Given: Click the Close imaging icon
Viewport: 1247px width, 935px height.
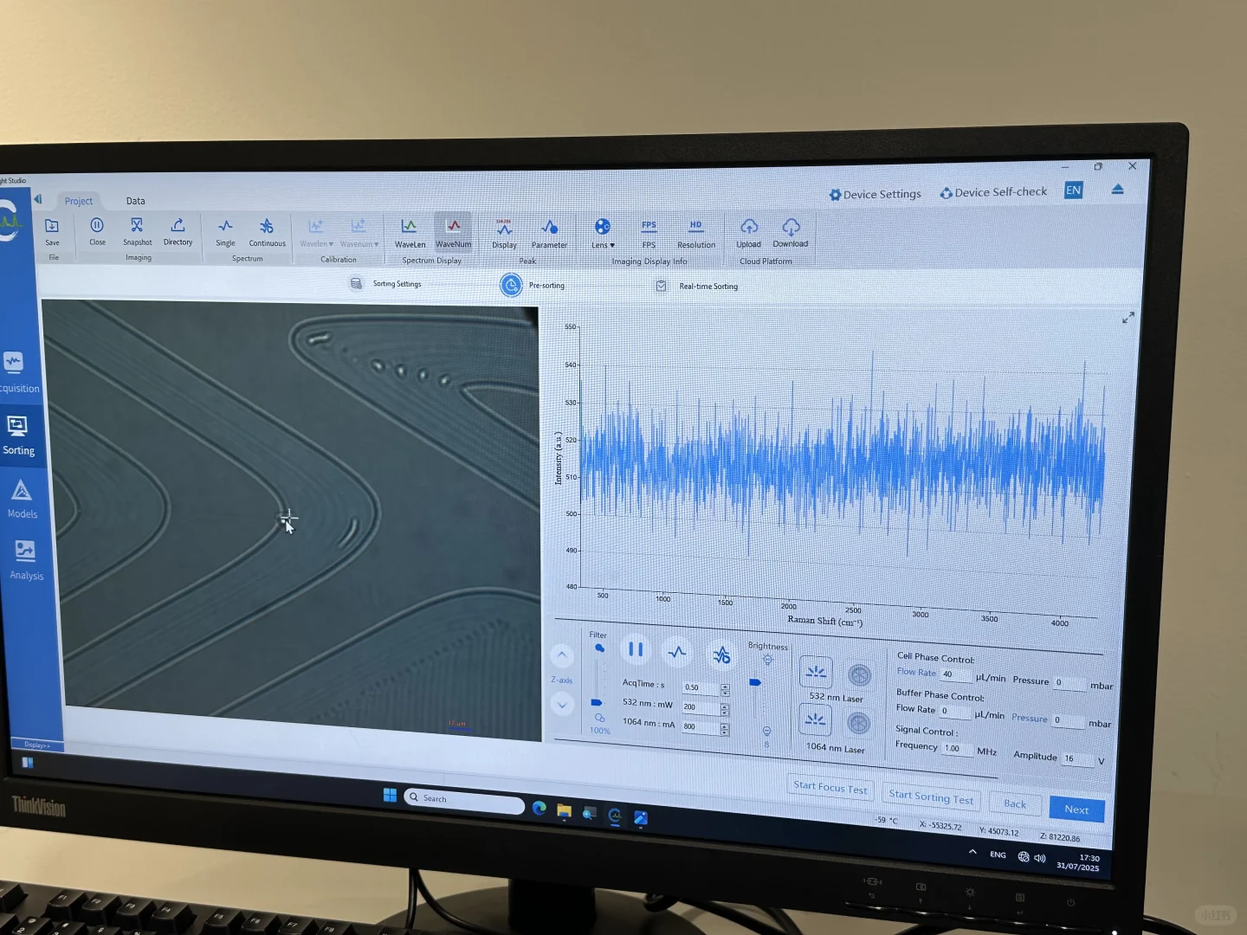Looking at the screenshot, I should click(x=97, y=230).
